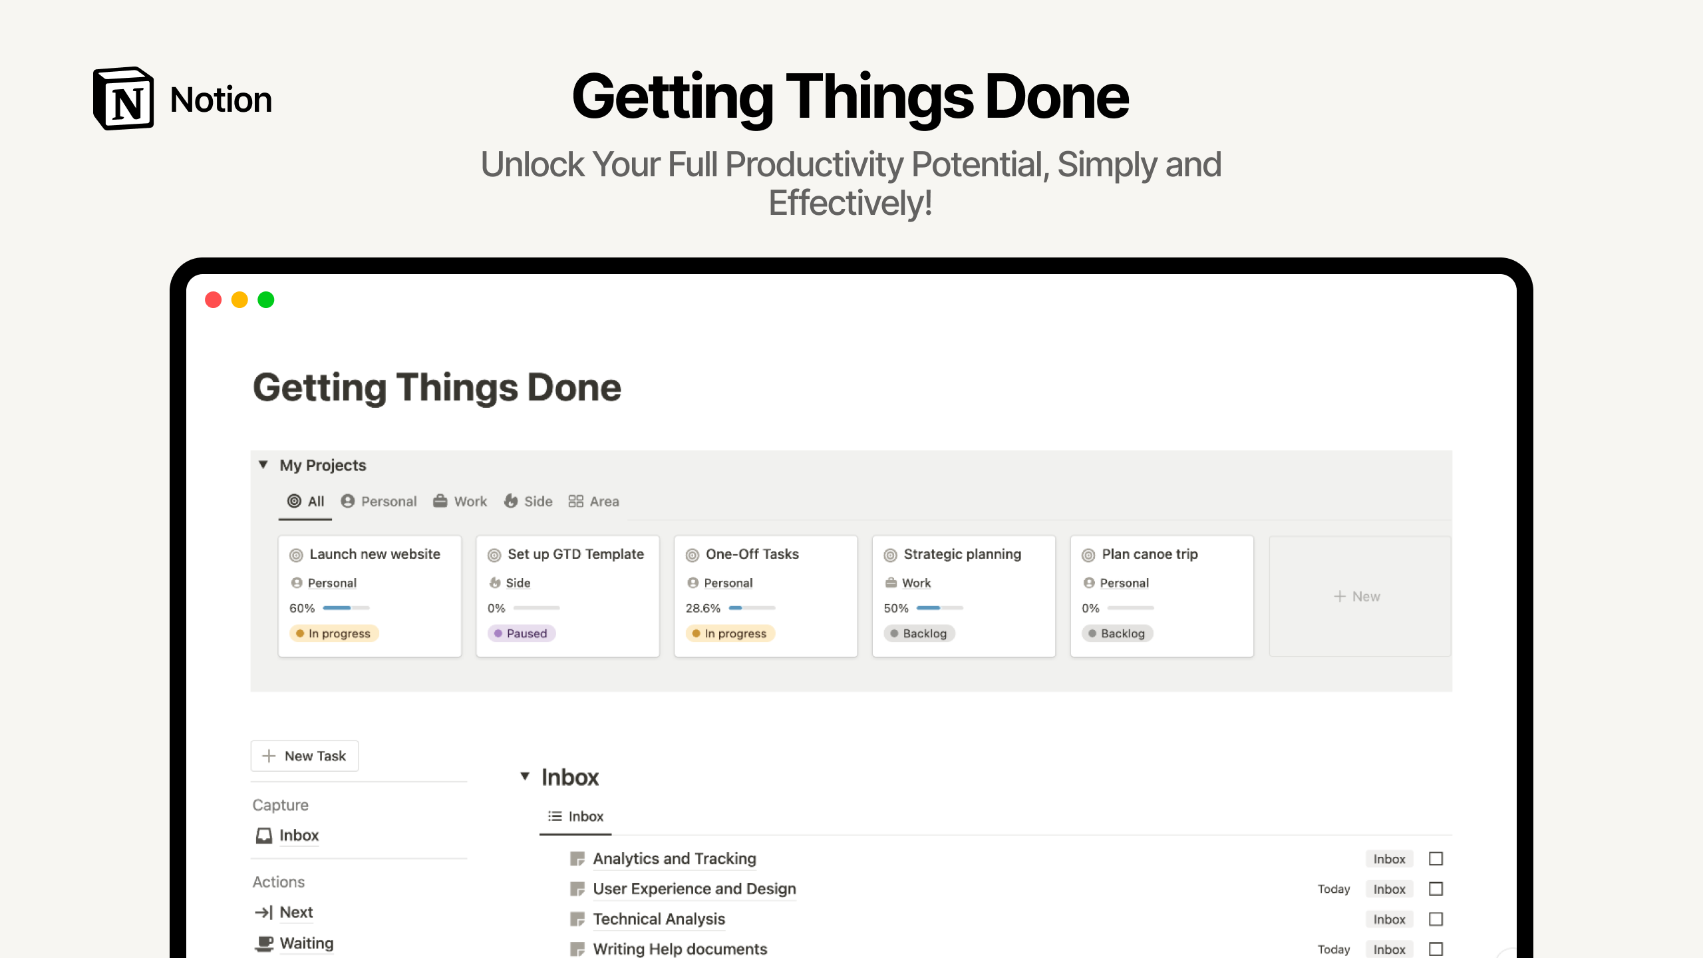This screenshot has height=958, width=1703.
Task: Check the Analytics and Tracking checkbox
Action: [1436, 859]
